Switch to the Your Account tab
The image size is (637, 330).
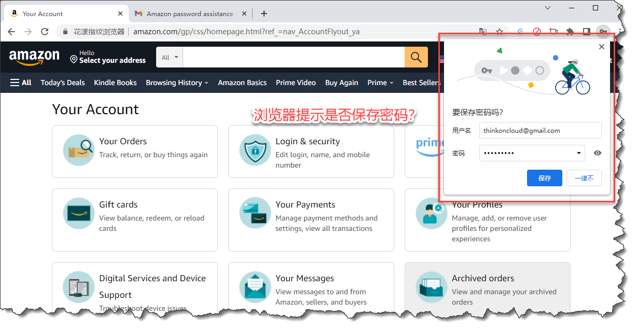[65, 13]
